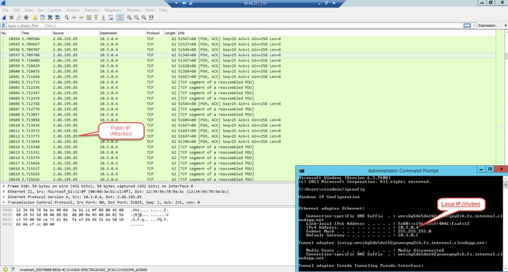Open the Analyze menu

73,10
